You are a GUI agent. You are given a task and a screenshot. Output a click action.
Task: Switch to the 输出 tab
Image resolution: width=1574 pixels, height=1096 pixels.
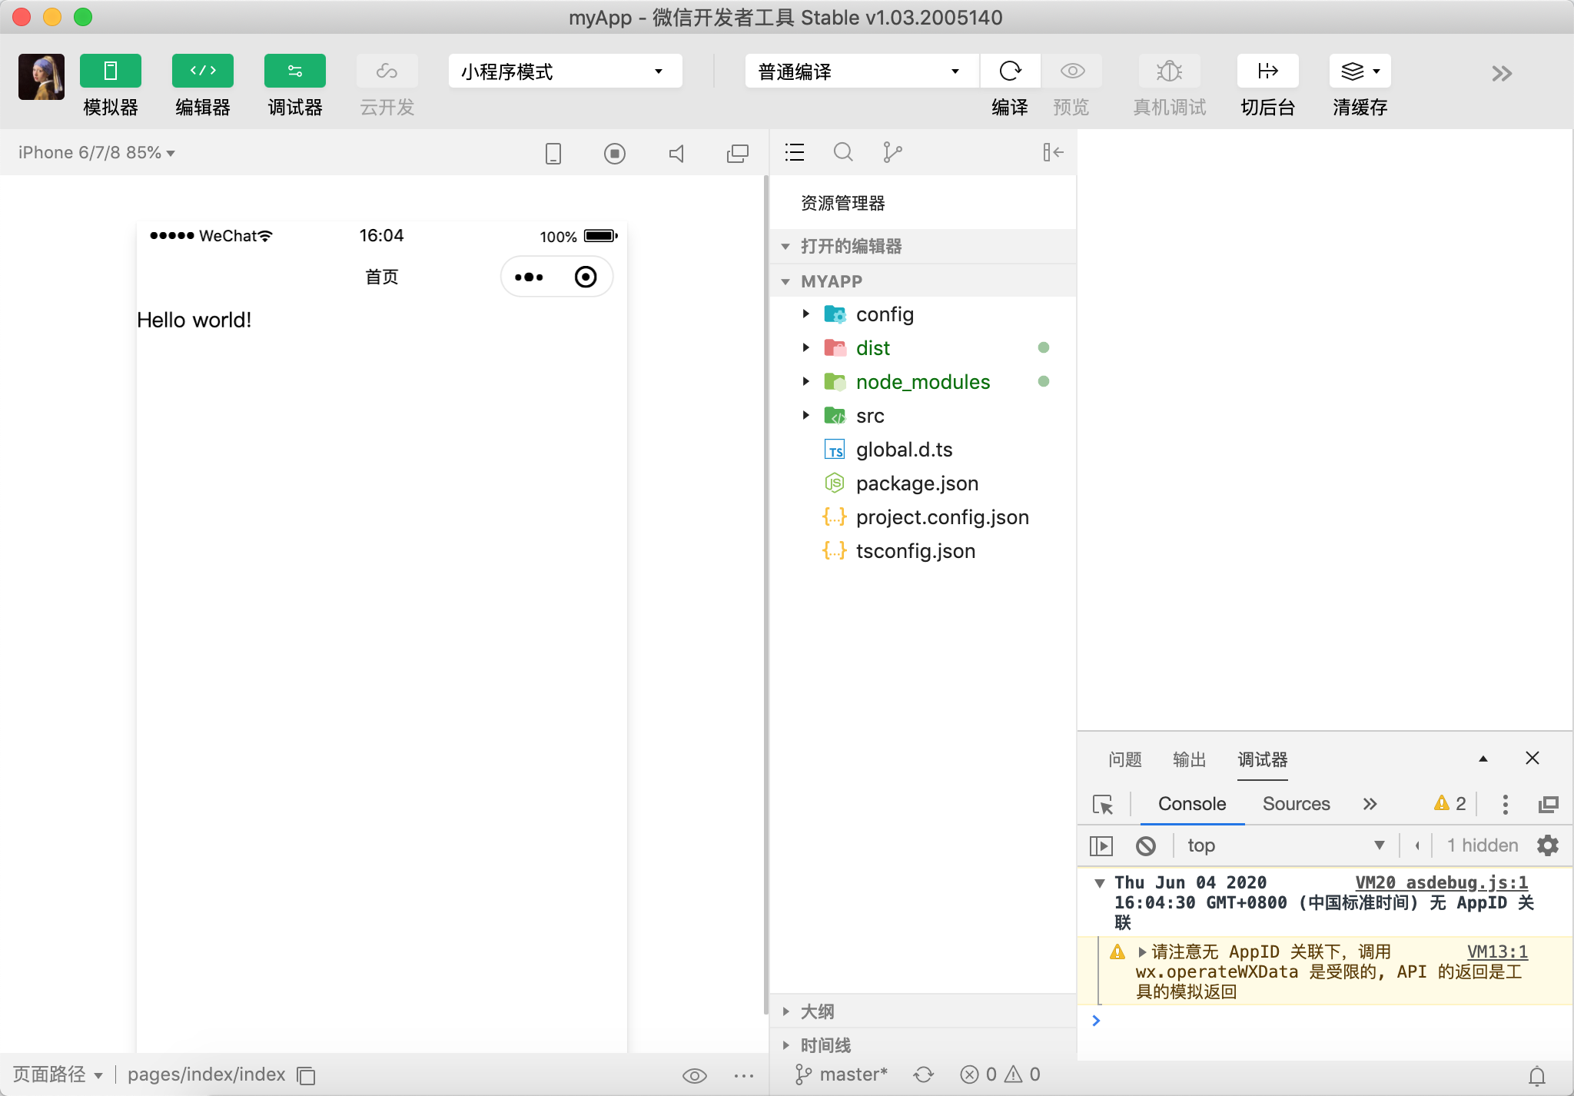(x=1189, y=759)
